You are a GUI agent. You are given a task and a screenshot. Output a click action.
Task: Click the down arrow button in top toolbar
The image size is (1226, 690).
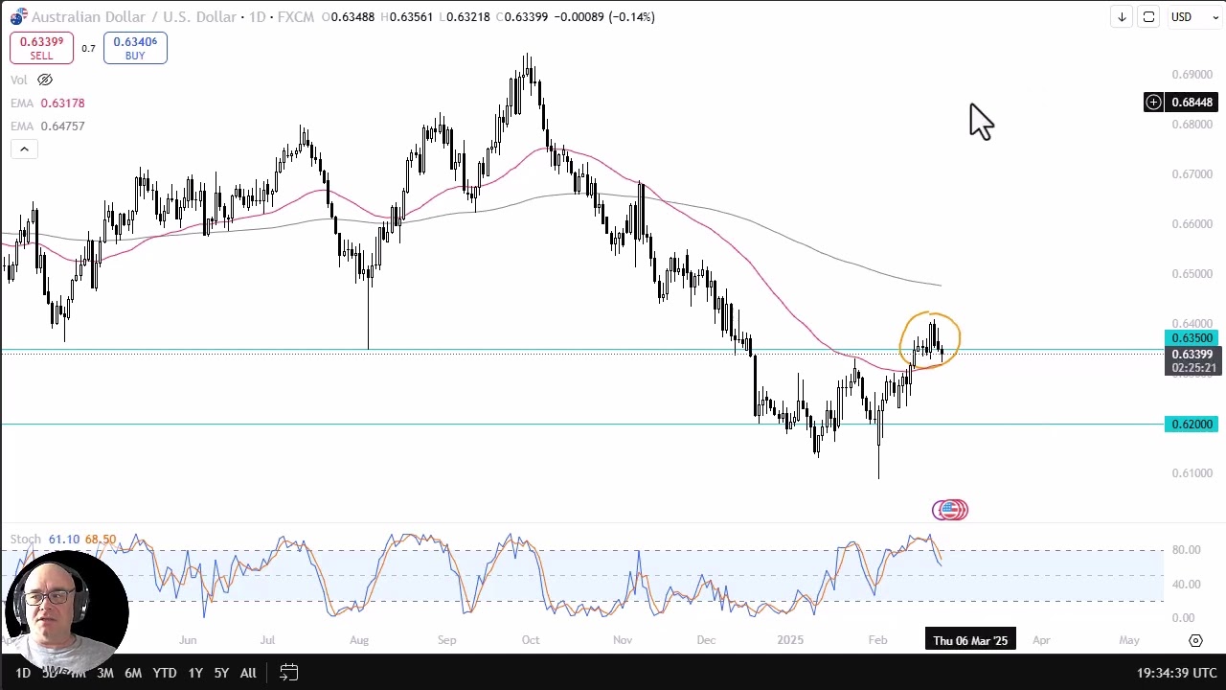(x=1122, y=17)
